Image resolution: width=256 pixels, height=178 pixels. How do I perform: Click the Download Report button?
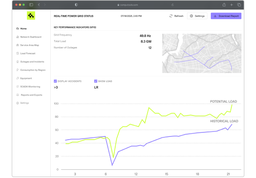(226, 16)
